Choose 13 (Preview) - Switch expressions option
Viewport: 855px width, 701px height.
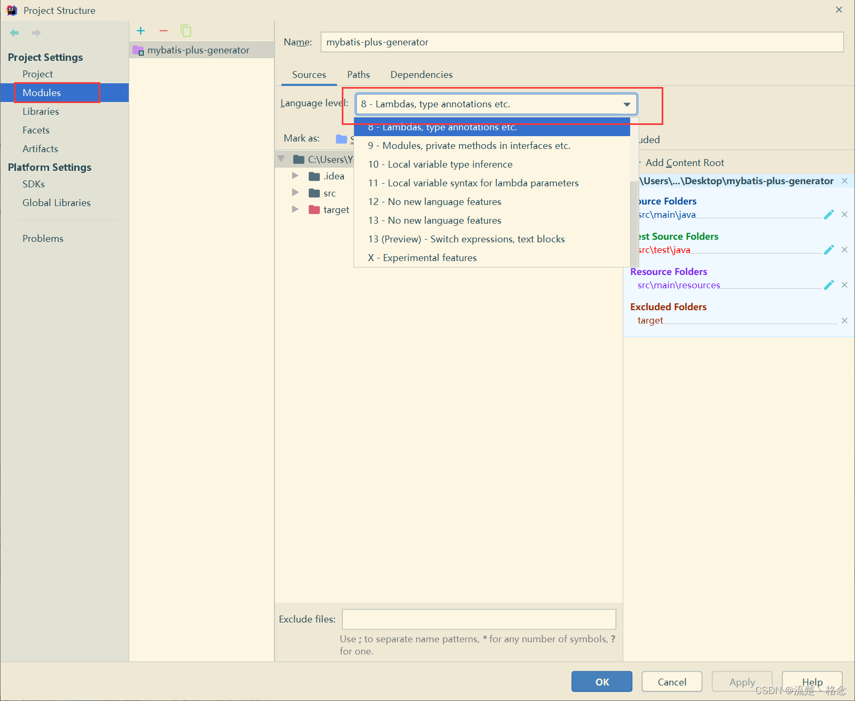pyautogui.click(x=492, y=239)
